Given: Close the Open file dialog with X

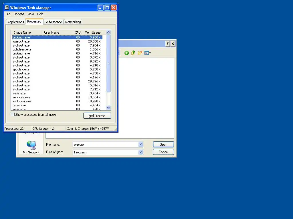Looking at the screenshot, I should pyautogui.click(x=173, y=44).
